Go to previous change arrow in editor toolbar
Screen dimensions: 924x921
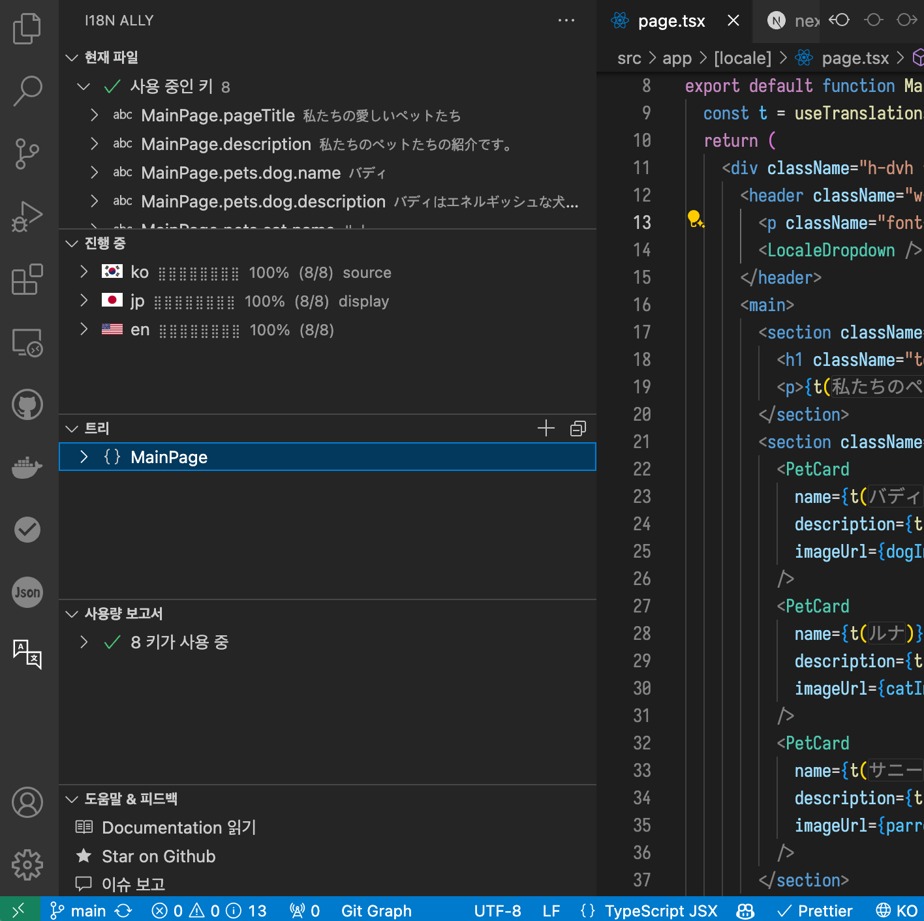(839, 20)
